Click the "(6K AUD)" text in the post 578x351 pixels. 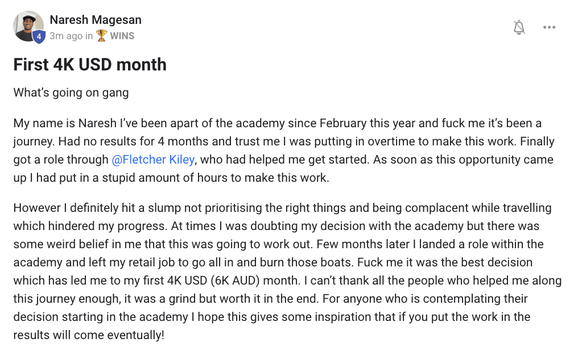235,281
